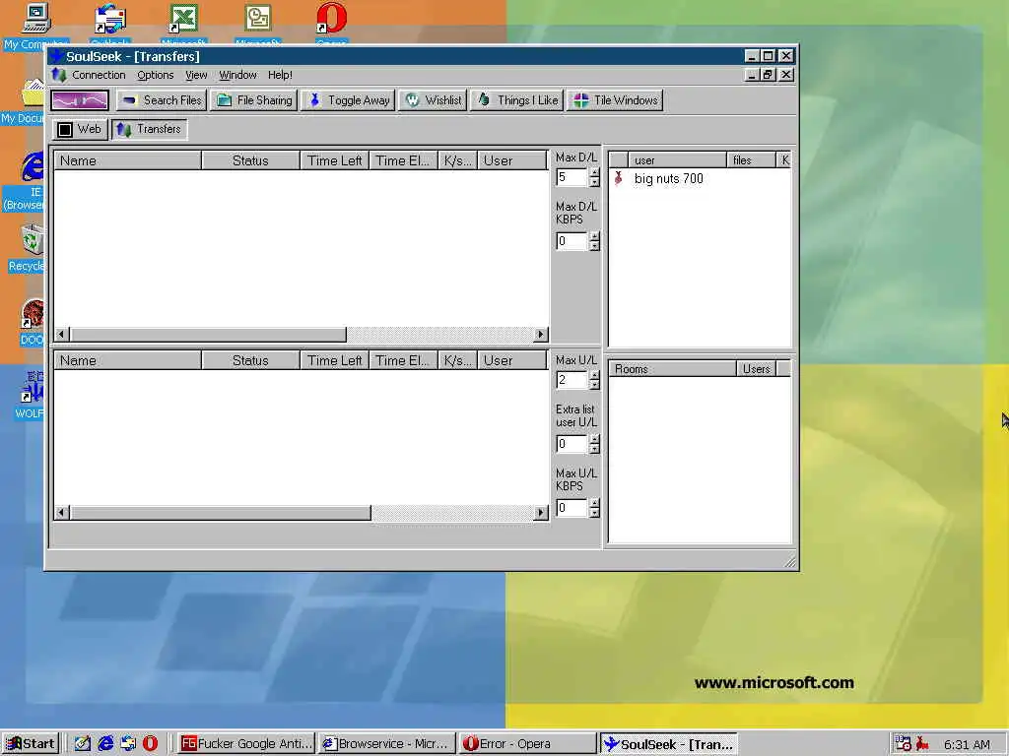The width and height of the screenshot is (1009, 756).
Task: Open the Help! menu
Action: coord(280,75)
